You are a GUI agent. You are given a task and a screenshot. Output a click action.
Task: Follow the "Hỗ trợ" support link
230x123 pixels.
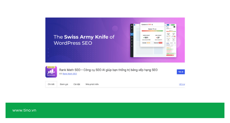182,84
